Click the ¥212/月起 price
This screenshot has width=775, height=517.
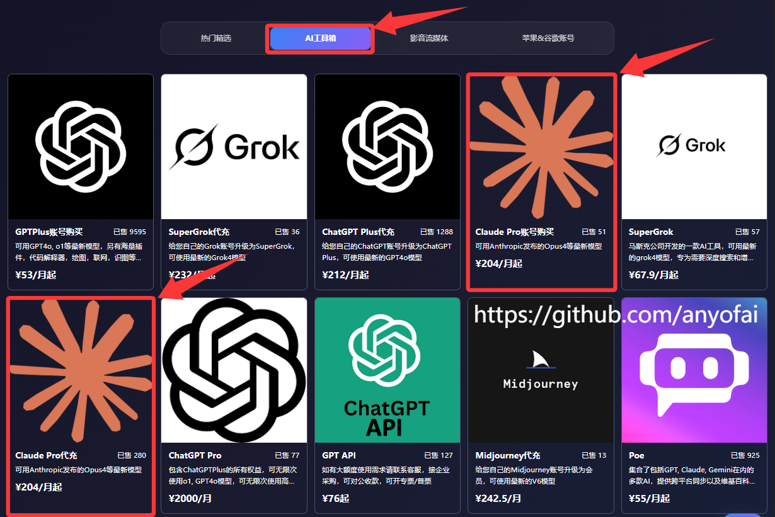[345, 275]
